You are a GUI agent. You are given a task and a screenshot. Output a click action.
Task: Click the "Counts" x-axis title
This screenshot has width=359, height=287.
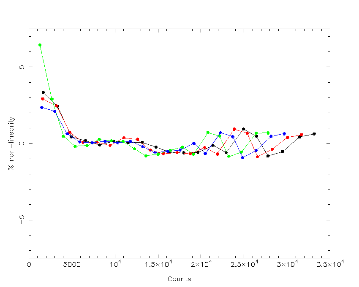(179, 279)
